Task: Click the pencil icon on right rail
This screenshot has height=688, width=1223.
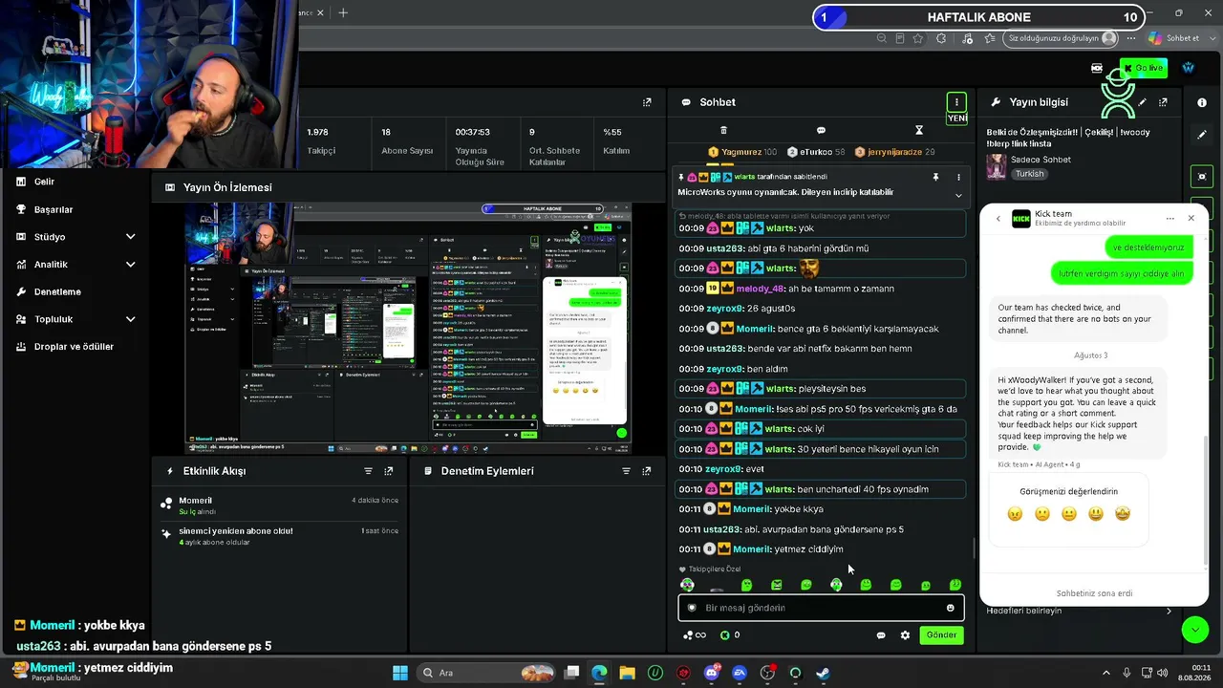Action: pyautogui.click(x=1202, y=135)
